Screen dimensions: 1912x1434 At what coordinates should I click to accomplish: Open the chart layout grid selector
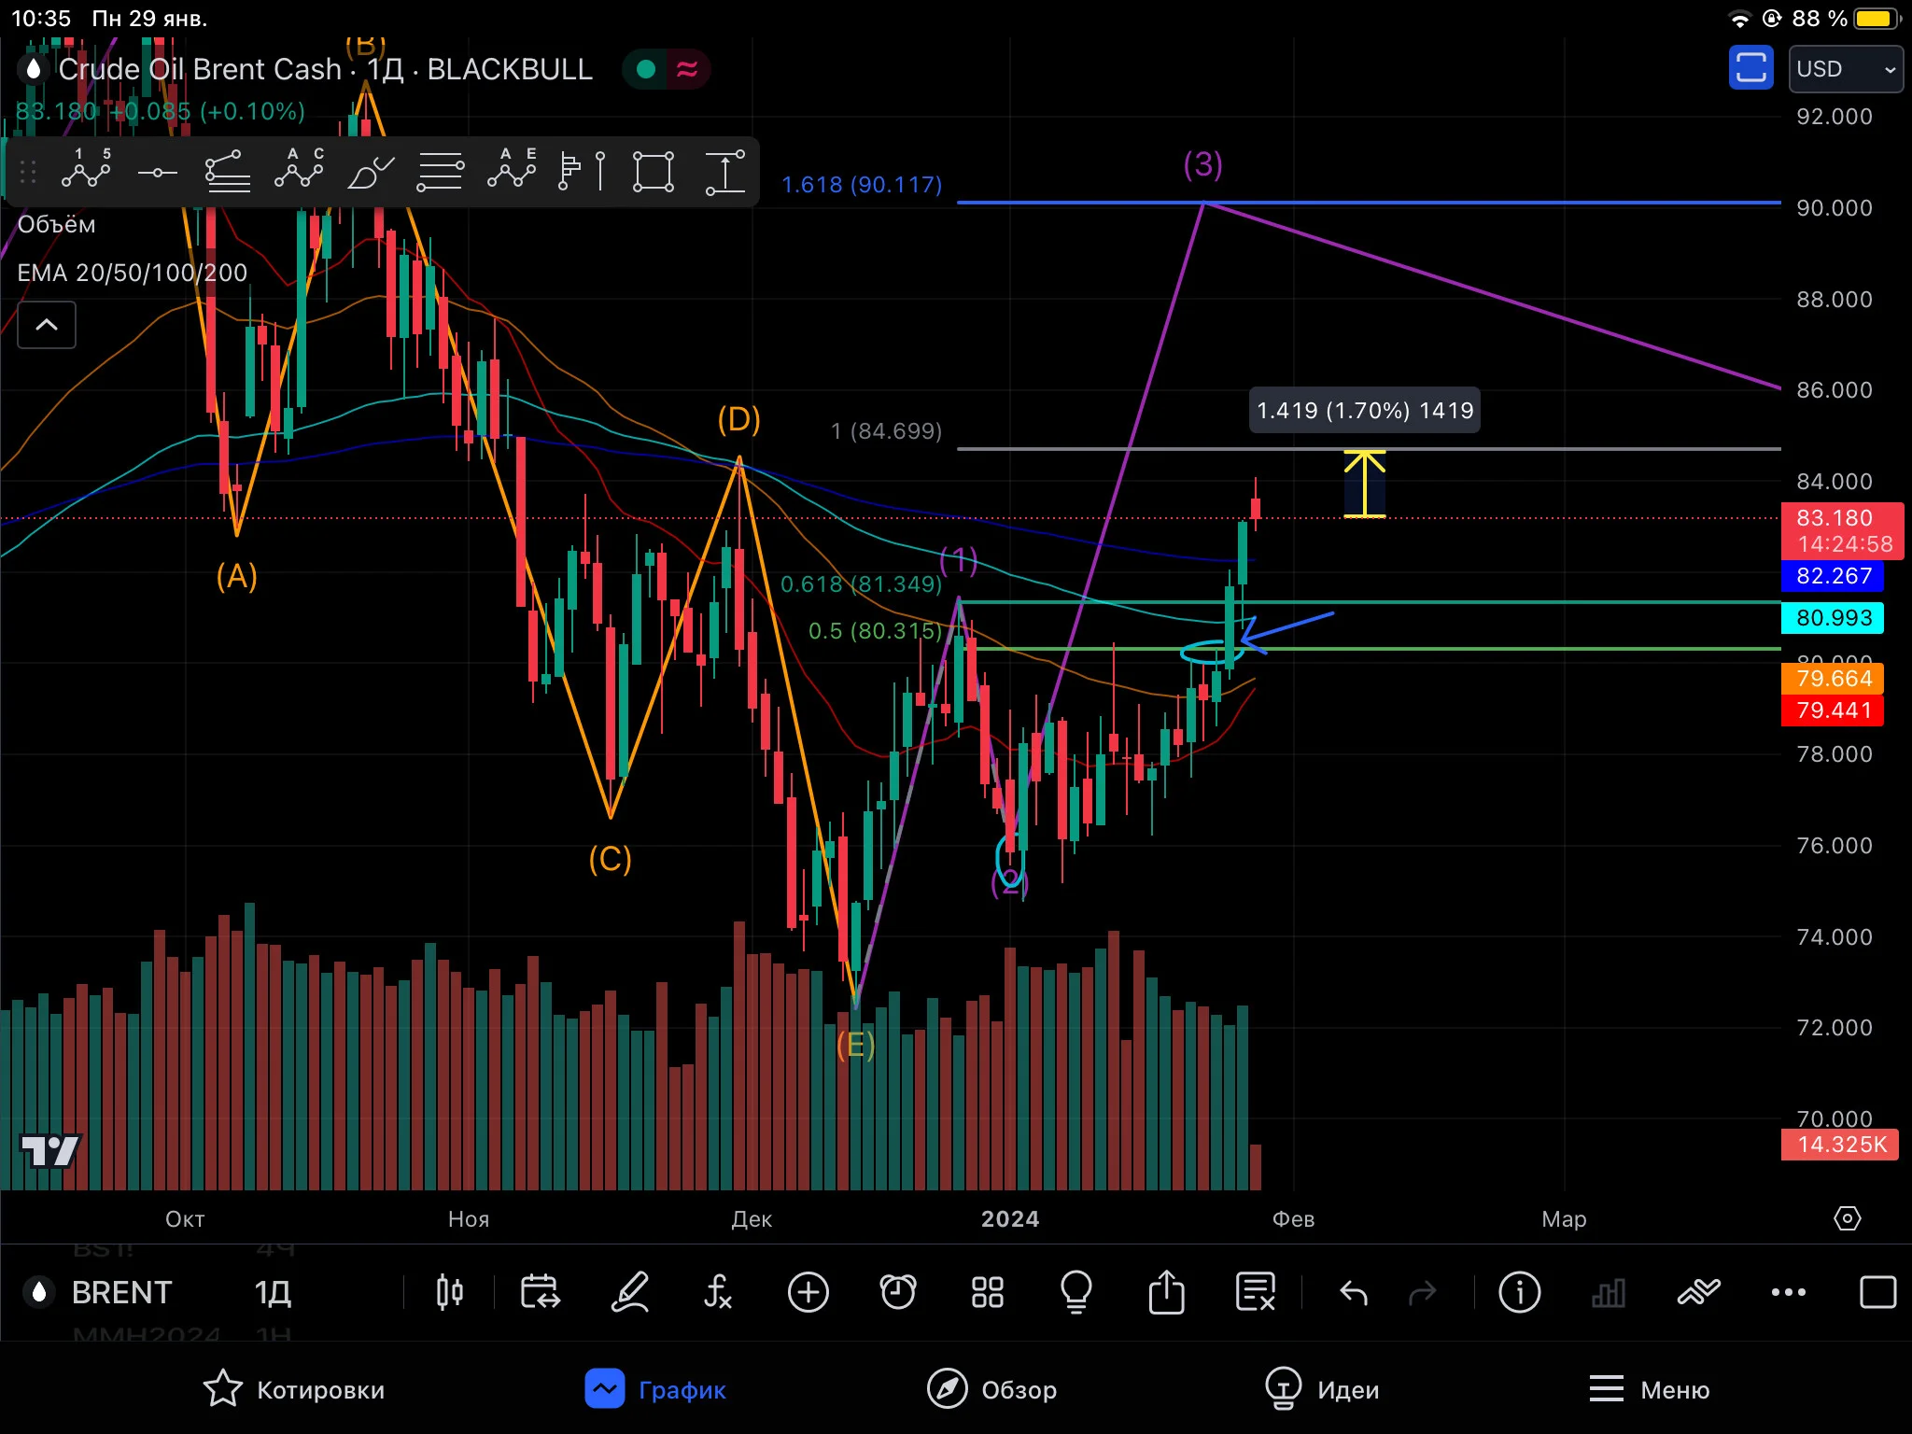coord(987,1292)
